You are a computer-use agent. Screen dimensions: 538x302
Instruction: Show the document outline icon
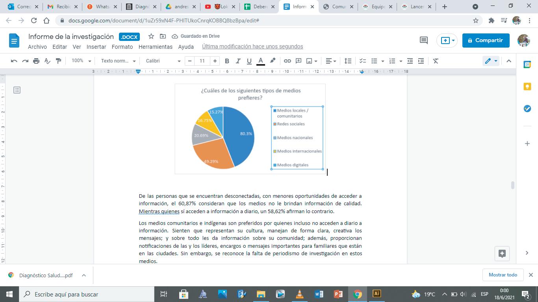coord(17,90)
